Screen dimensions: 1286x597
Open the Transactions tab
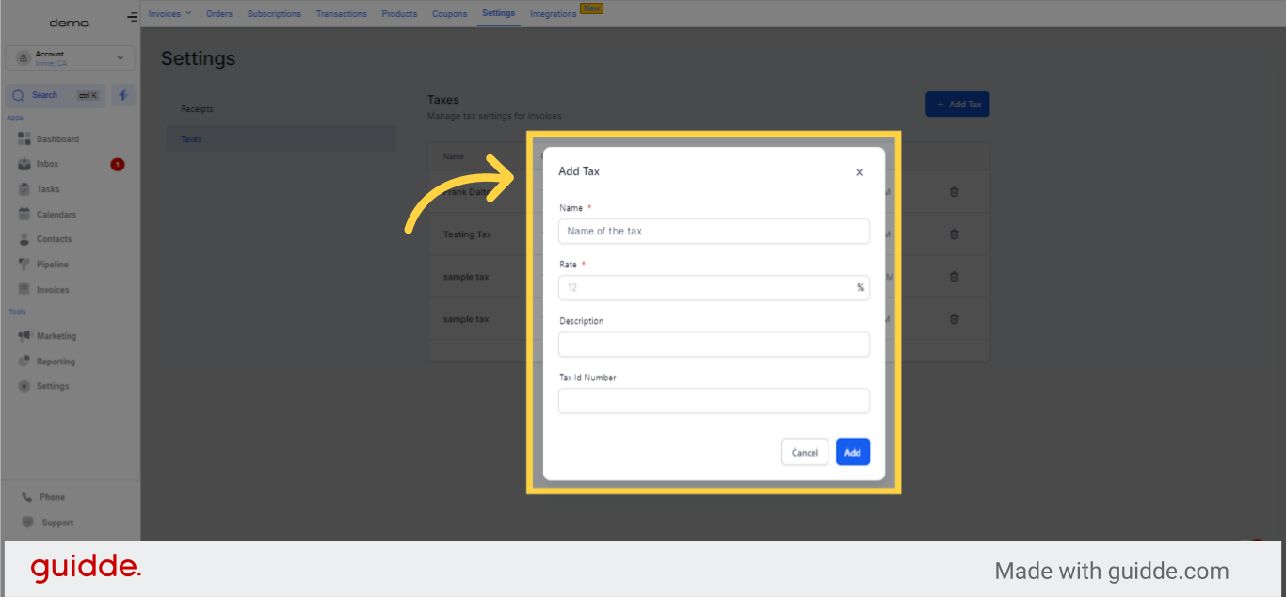(x=341, y=13)
